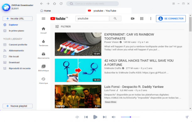Open the YouTube guide hamburger menu

click(44, 19)
